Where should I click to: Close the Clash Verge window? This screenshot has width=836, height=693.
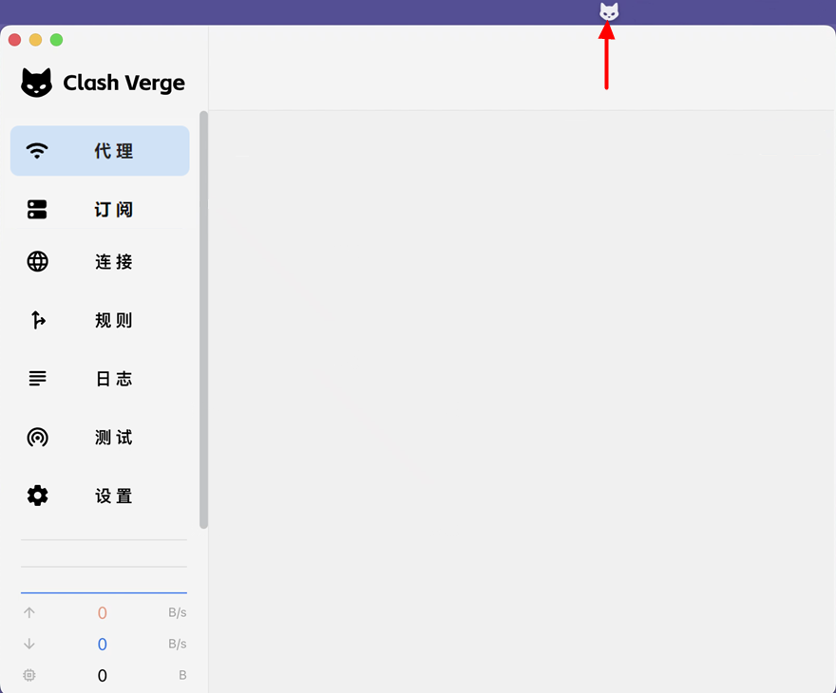coord(15,40)
